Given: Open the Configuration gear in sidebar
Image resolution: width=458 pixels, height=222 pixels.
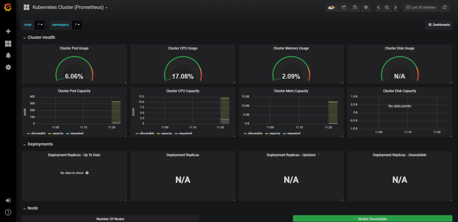Looking at the screenshot, I should click(8, 67).
